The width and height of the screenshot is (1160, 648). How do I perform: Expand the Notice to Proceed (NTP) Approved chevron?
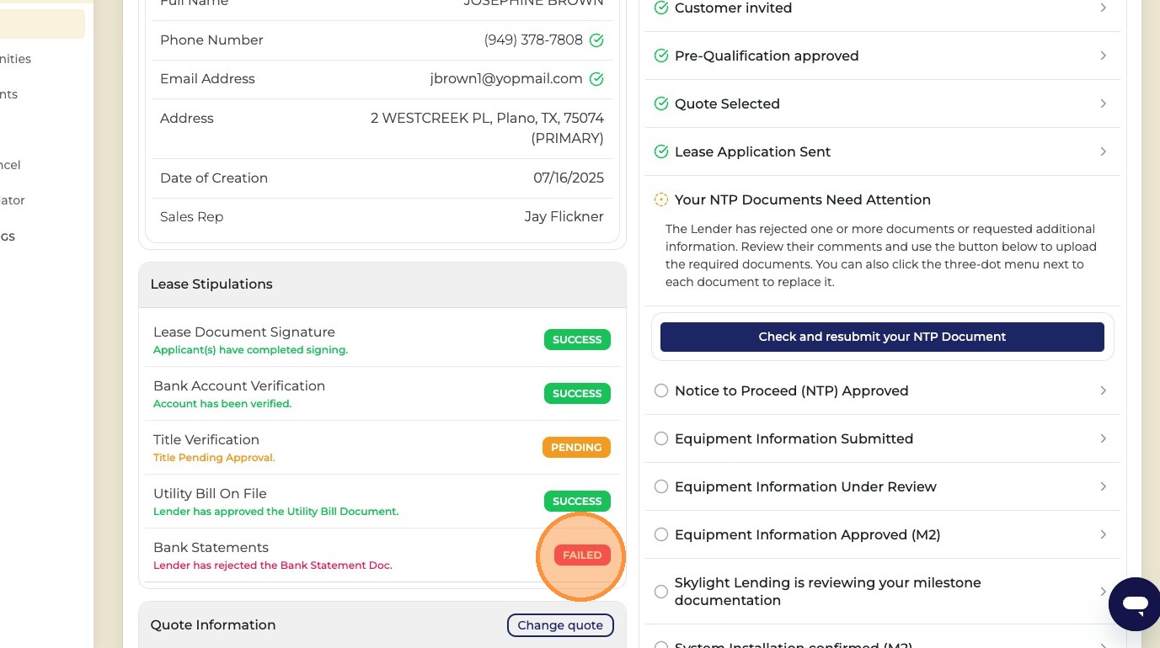point(1104,390)
